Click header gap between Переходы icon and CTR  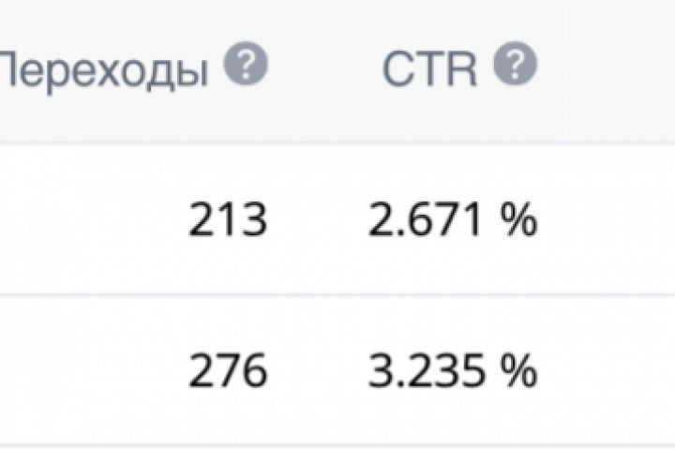point(323,69)
